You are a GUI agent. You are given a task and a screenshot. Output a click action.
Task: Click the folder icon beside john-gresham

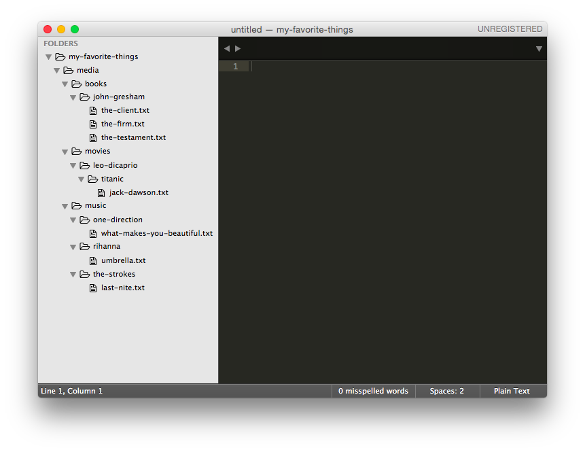[84, 97]
